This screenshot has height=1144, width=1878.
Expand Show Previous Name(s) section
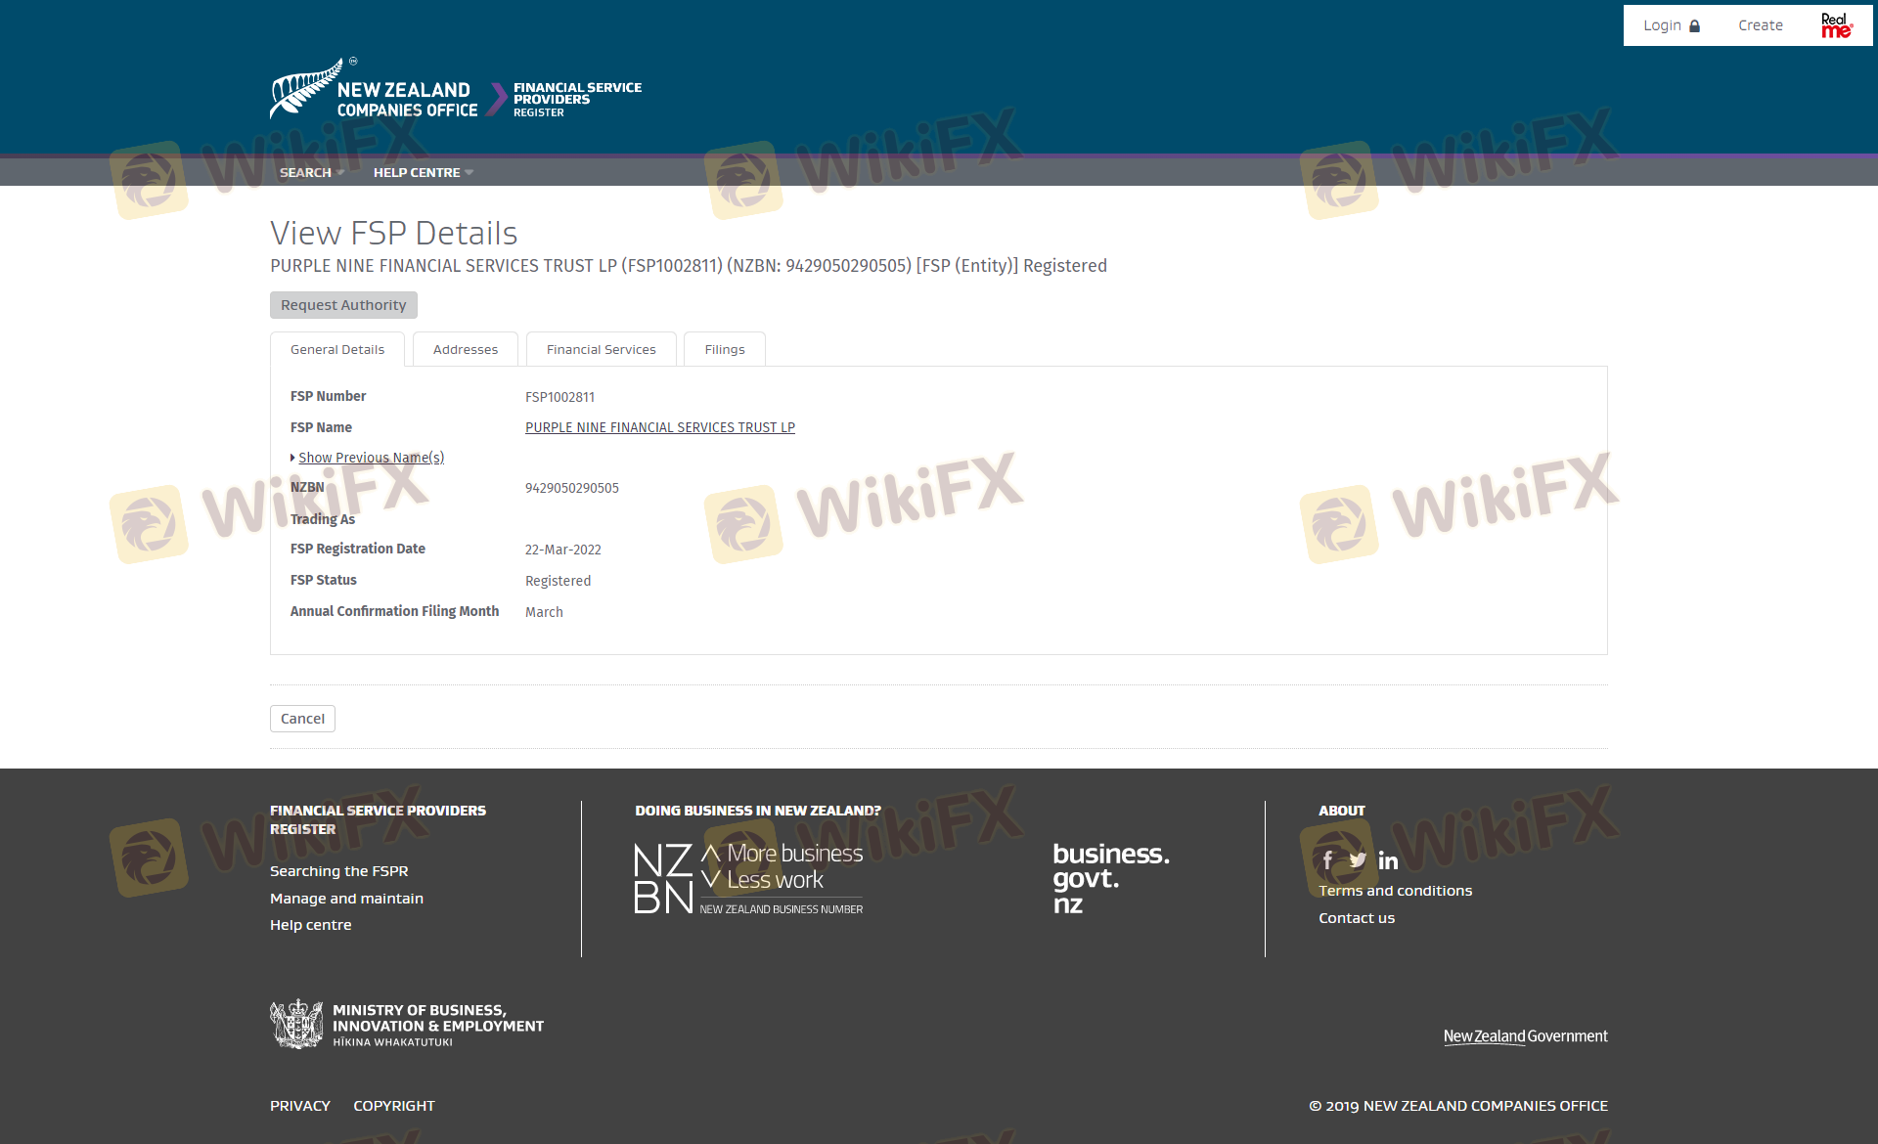click(370, 458)
